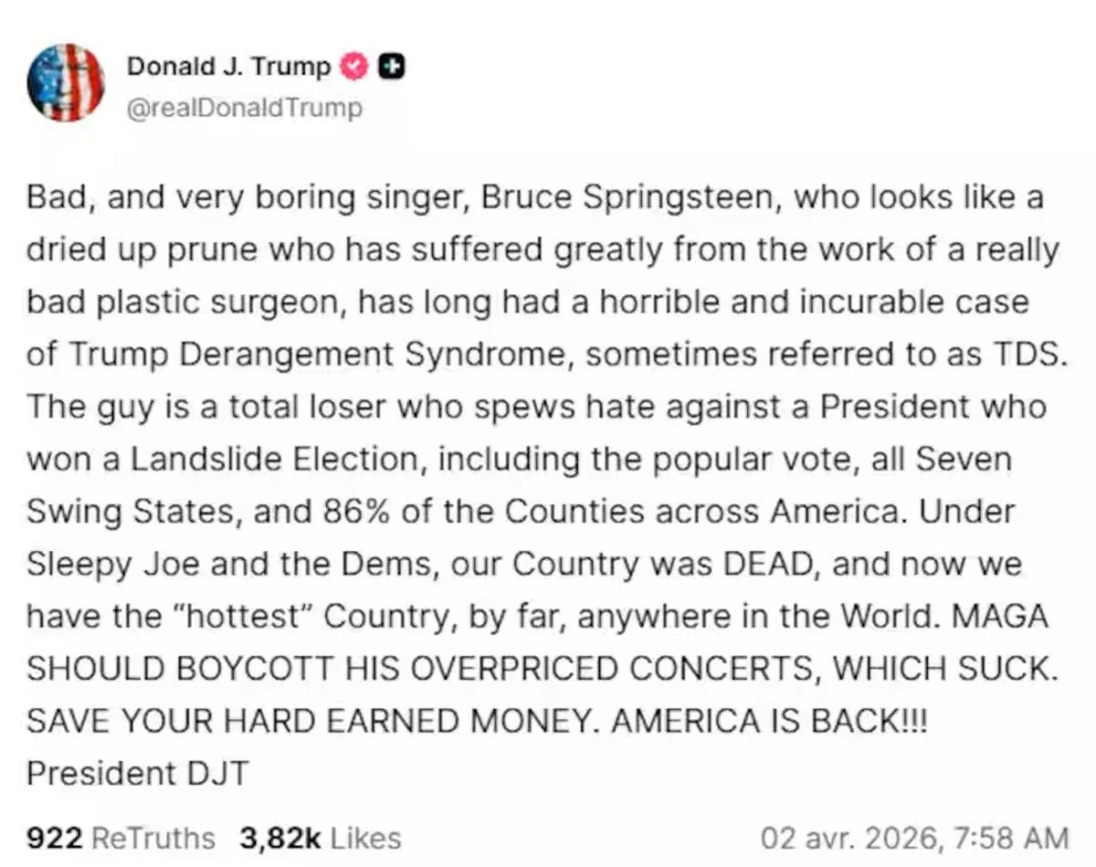This screenshot has width=1096, height=867.
Task: Click the word "MAGA" in the post
Action: click(1001, 617)
